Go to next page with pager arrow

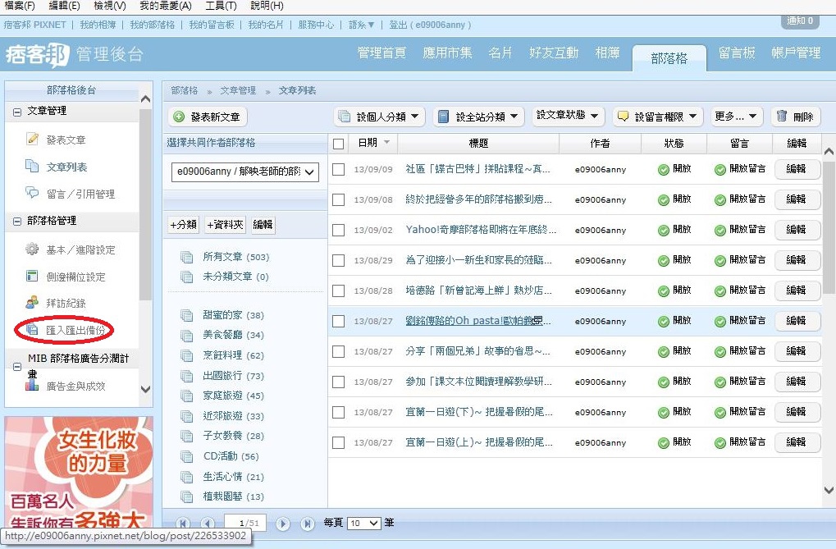(x=283, y=524)
